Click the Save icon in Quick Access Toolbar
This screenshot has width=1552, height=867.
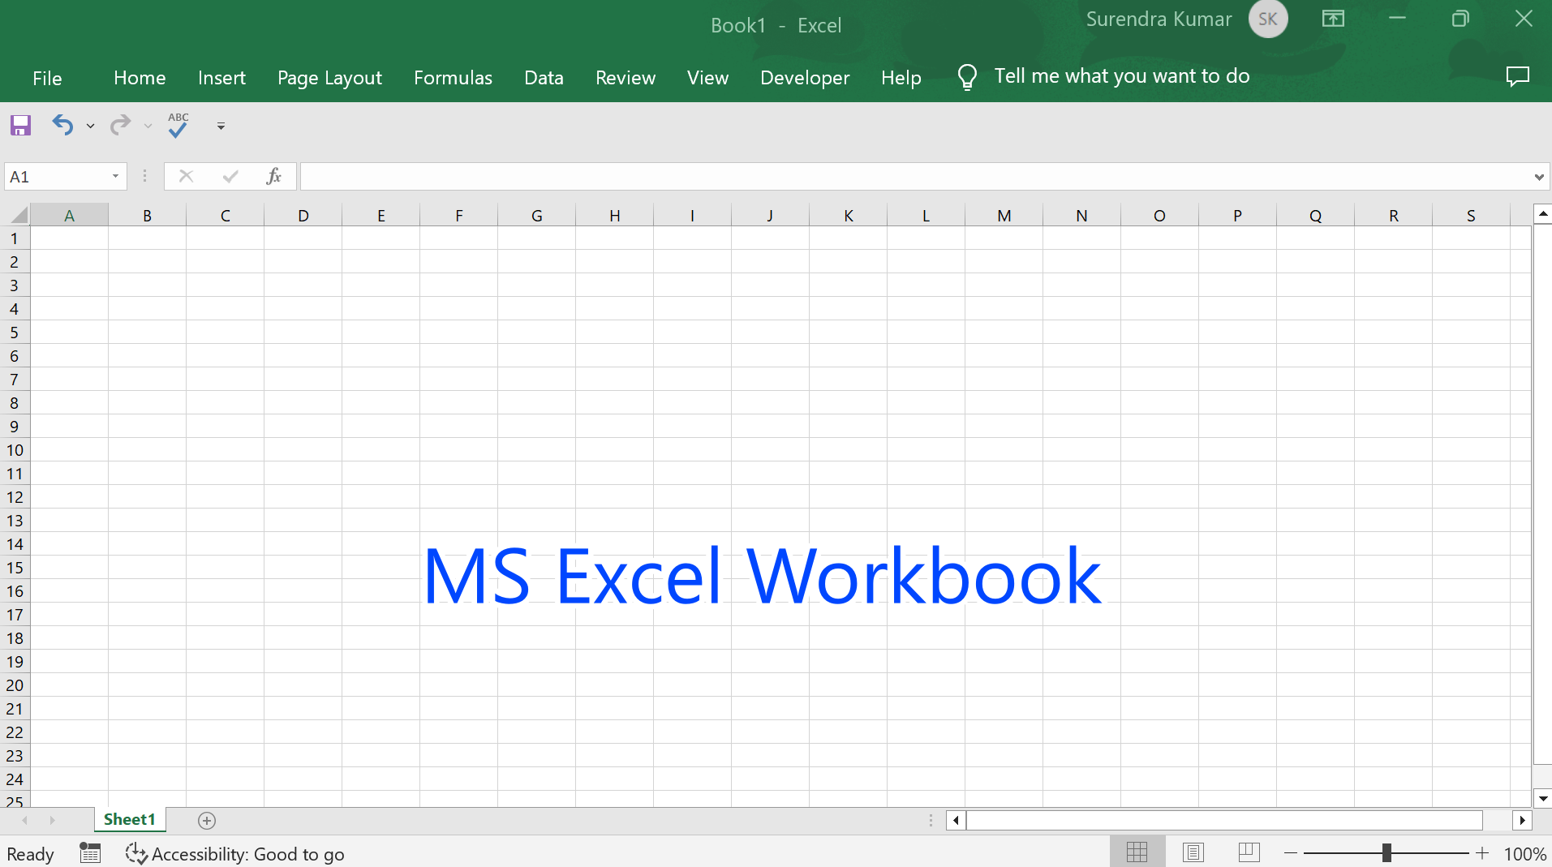20,125
